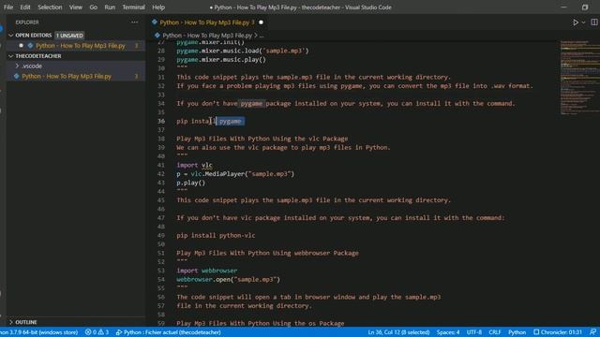The image size is (600, 337).
Task: Click breadcrumb file name above the code
Action: (207, 36)
